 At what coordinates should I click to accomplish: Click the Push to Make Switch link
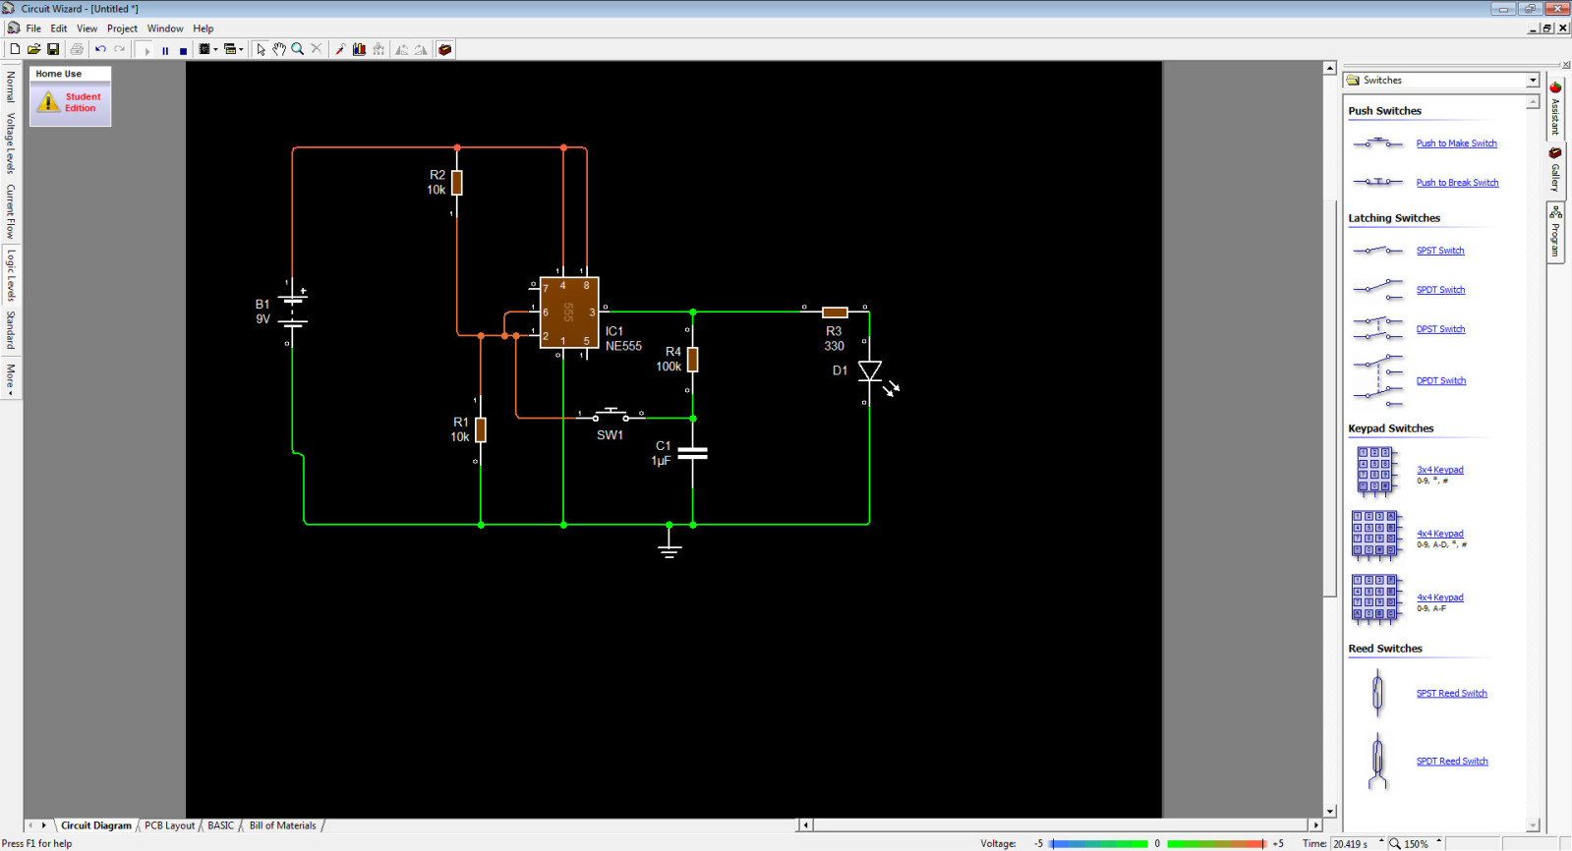pyautogui.click(x=1456, y=143)
